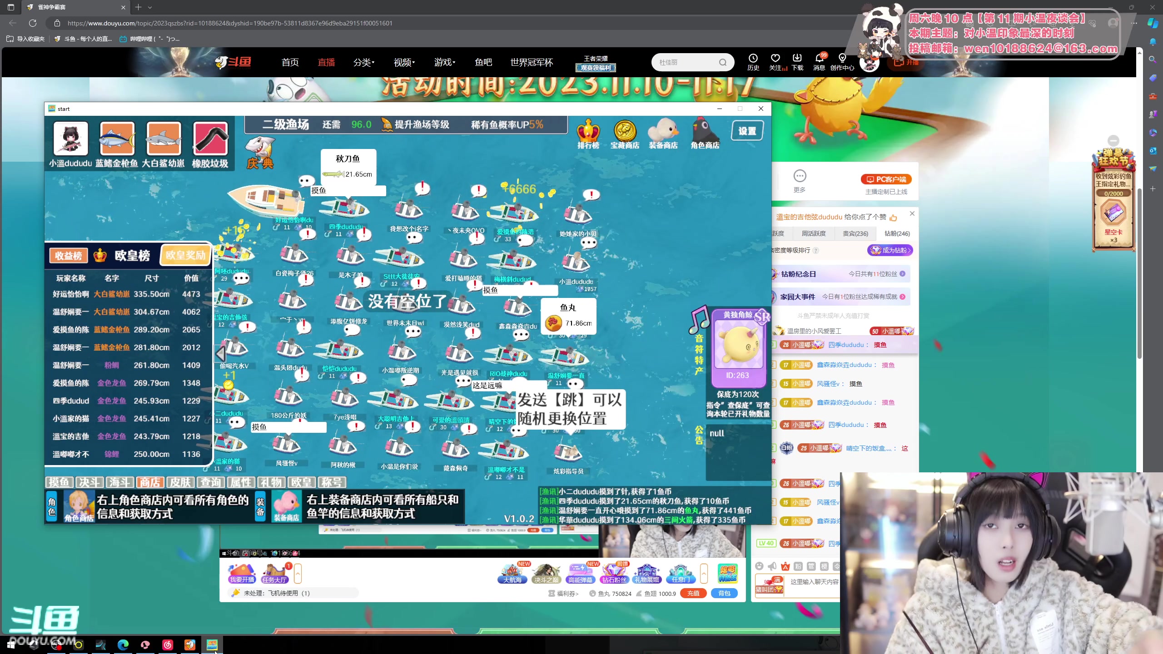
Task: Click the 查询 command button
Action: tap(211, 482)
